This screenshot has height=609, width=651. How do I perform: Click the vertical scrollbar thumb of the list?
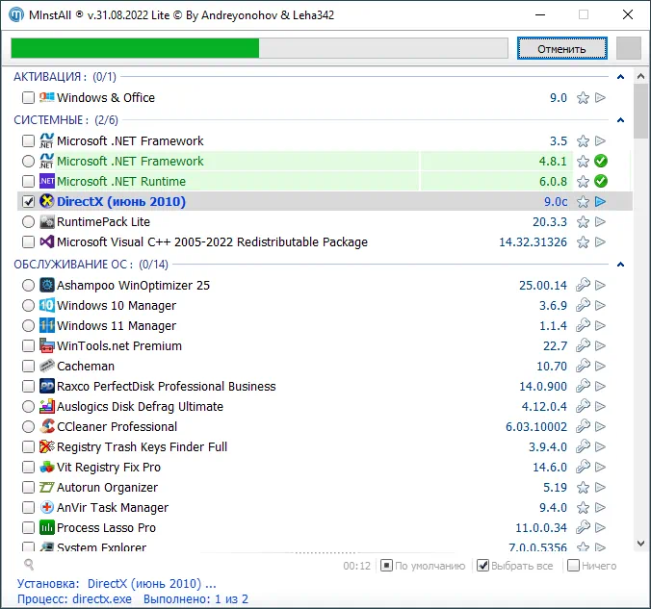coord(640,111)
